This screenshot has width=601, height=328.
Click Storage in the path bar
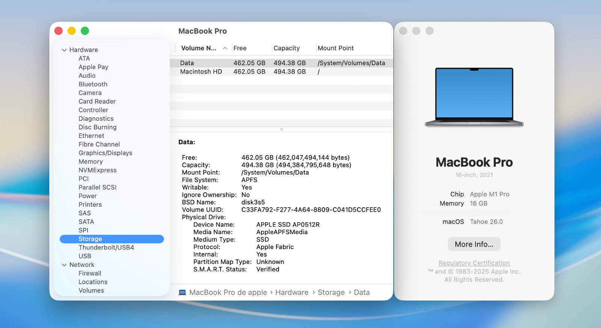(x=331, y=293)
